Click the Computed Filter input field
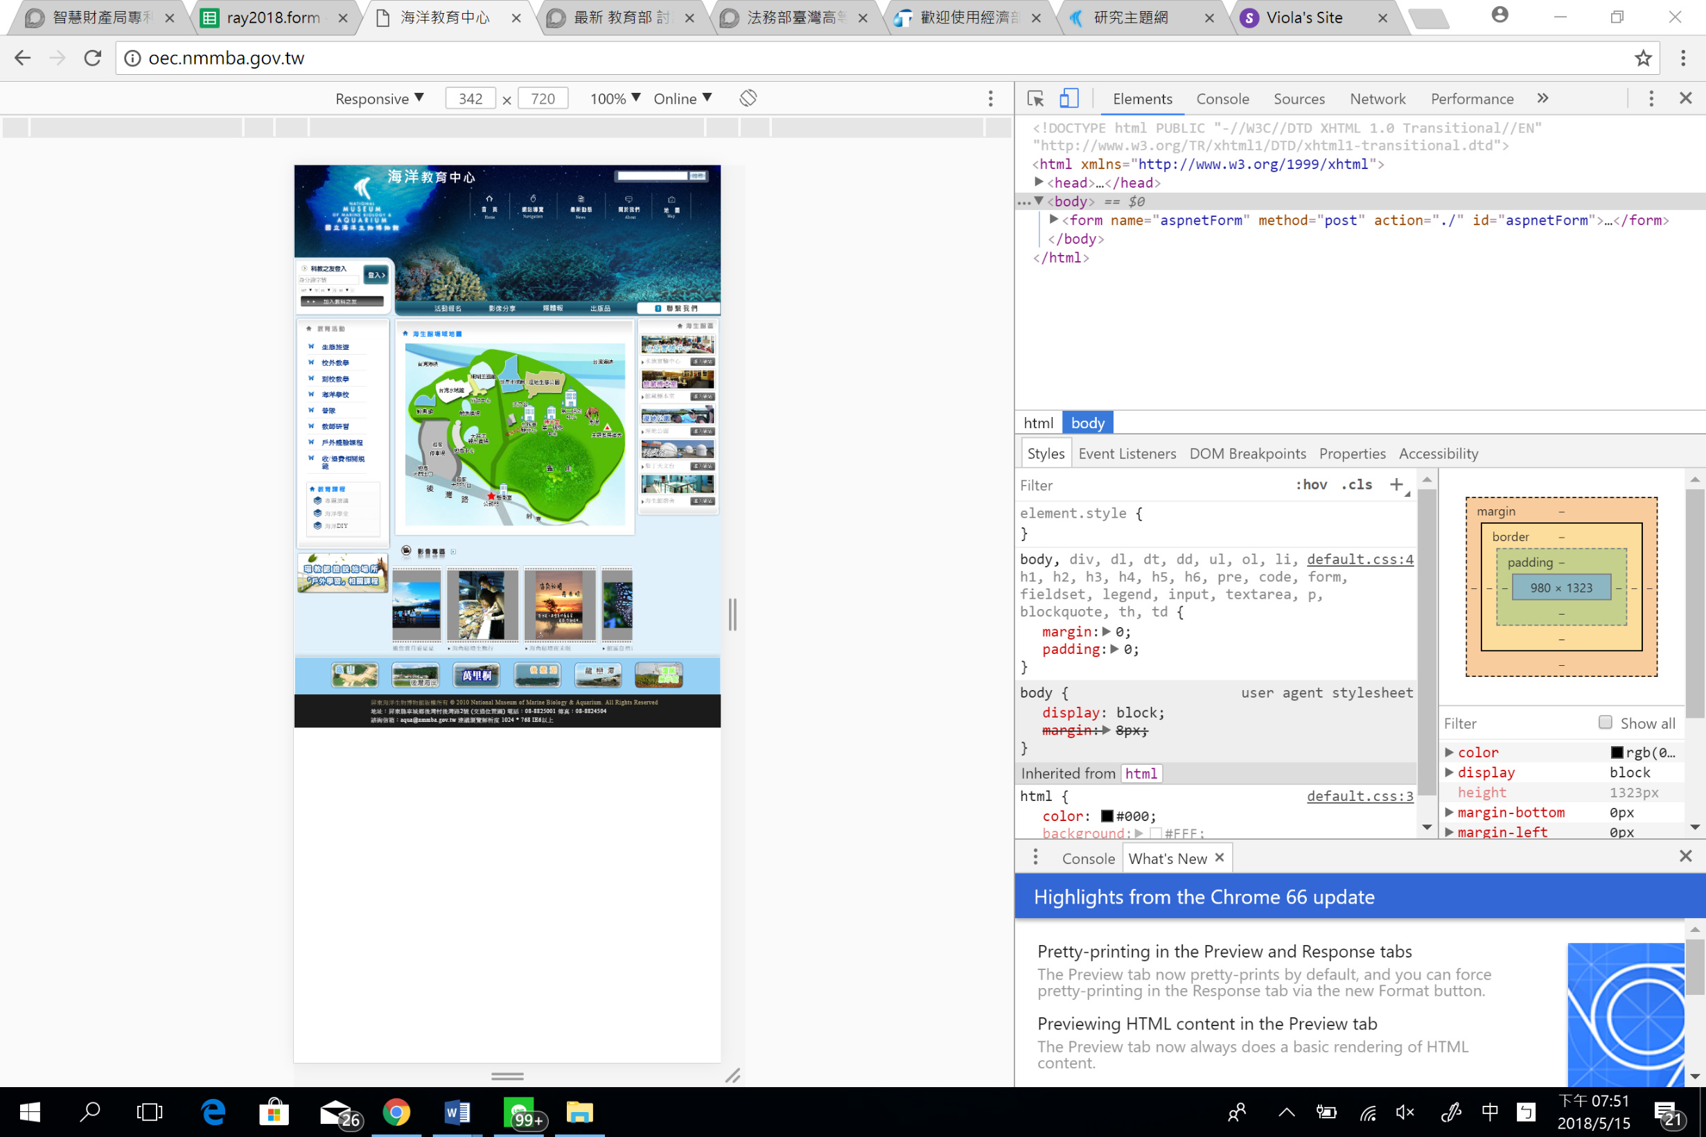Screen dimensions: 1706x1137 click(1515, 723)
